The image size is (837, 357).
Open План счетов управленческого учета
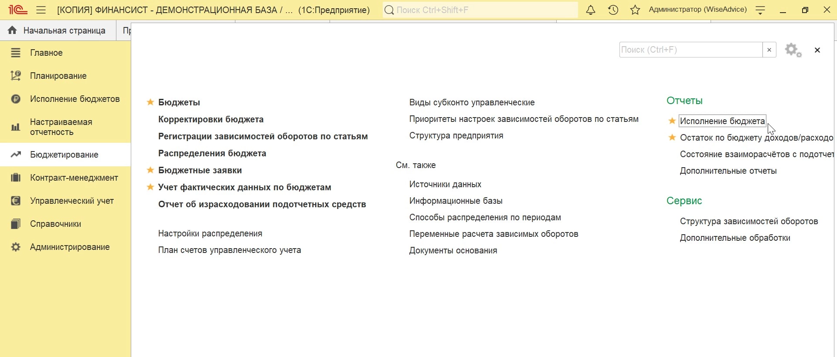(x=230, y=250)
